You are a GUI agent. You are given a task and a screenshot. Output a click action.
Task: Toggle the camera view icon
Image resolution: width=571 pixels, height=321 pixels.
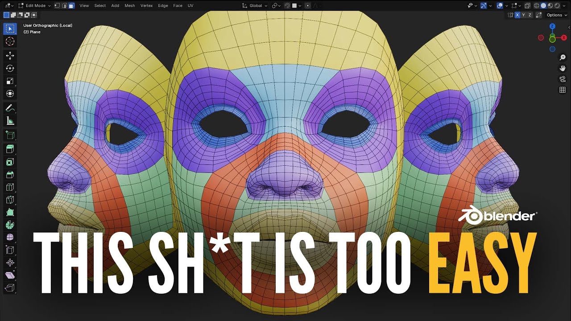[563, 79]
